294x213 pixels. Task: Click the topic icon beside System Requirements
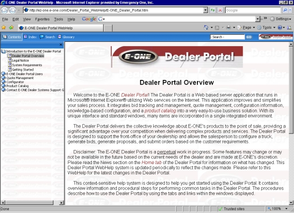(x=10, y=65)
